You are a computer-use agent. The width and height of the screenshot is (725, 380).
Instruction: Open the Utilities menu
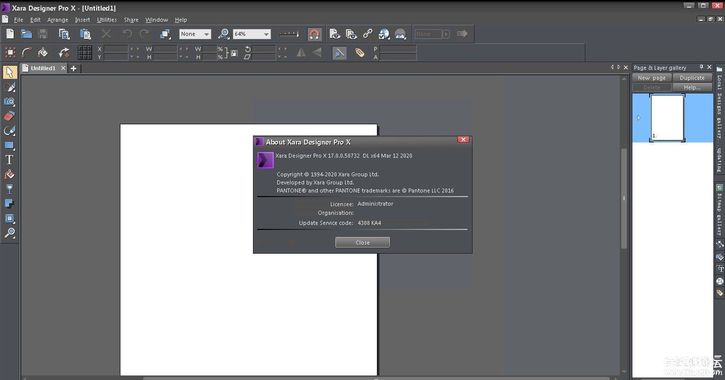coord(107,20)
